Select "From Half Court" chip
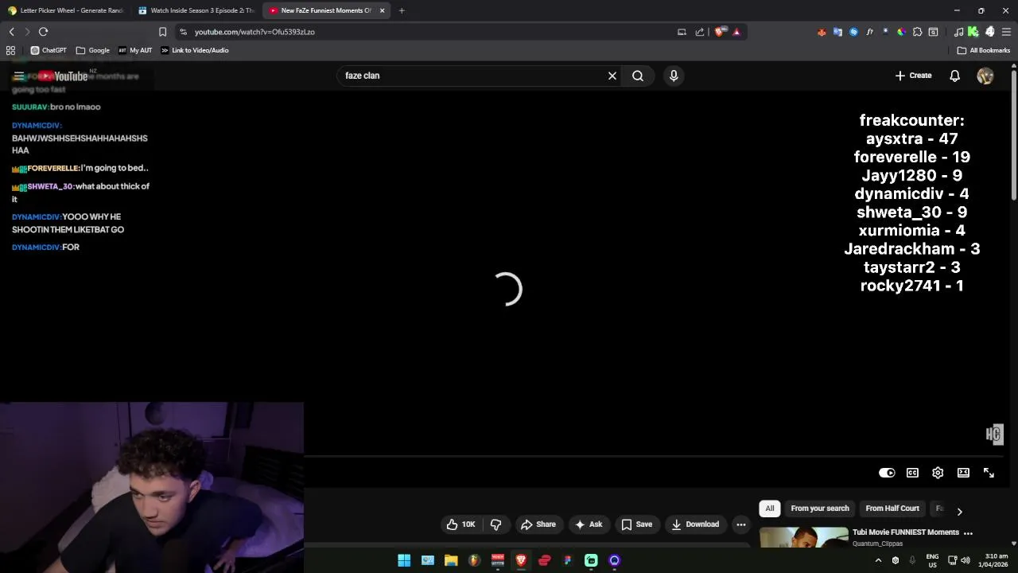The height and width of the screenshot is (573, 1018). (x=892, y=509)
